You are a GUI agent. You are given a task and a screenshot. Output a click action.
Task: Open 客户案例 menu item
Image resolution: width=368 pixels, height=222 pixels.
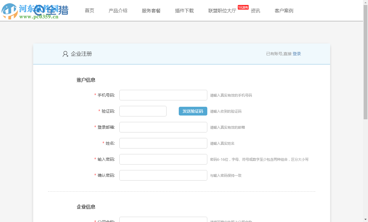(x=284, y=11)
